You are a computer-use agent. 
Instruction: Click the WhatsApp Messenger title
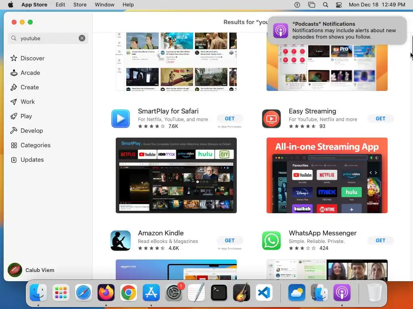pos(322,233)
